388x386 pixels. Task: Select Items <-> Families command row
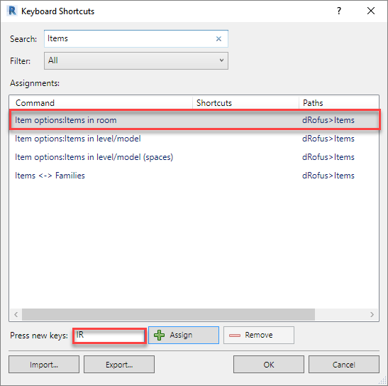[x=194, y=176]
